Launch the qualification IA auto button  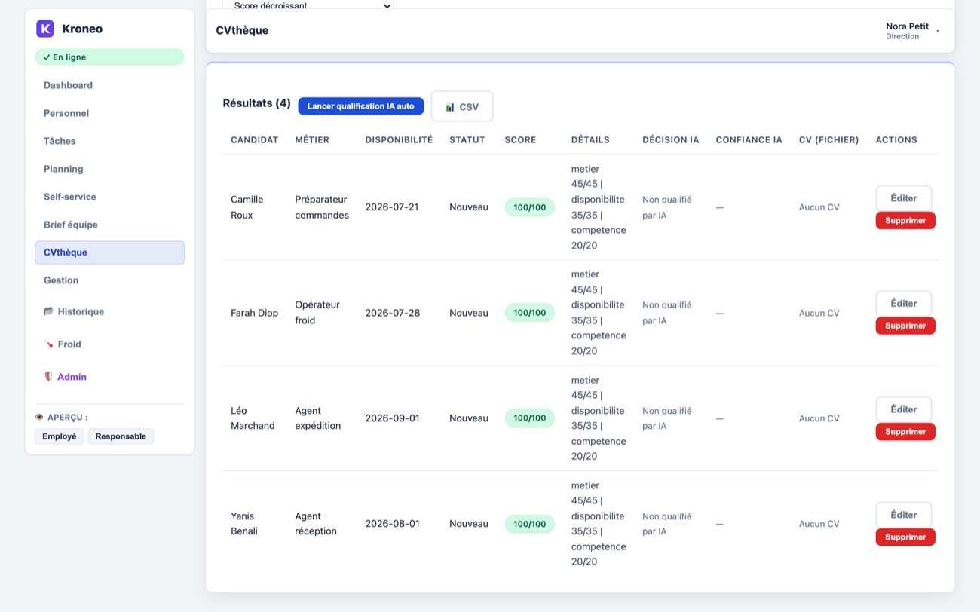(361, 106)
